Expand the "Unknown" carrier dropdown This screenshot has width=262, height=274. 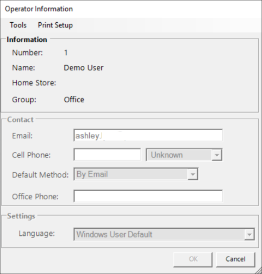pos(216,155)
